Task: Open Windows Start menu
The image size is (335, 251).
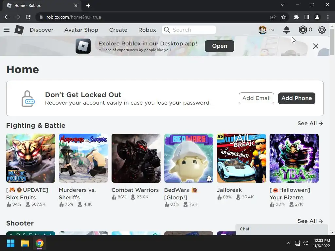Action: click(10, 243)
